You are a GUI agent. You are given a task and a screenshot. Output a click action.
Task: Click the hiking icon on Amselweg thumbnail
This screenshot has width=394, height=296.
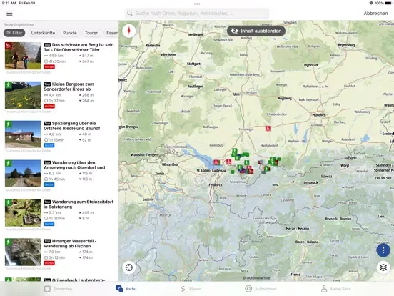point(9,163)
